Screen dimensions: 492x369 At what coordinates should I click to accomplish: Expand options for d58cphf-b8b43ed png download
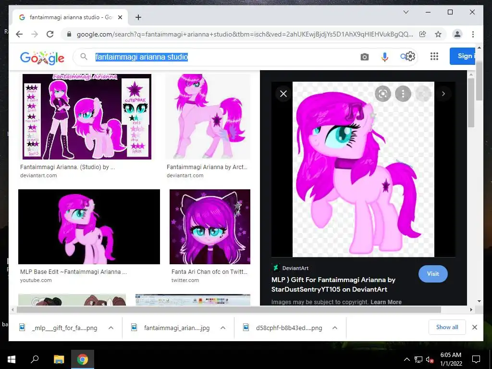[x=335, y=328]
